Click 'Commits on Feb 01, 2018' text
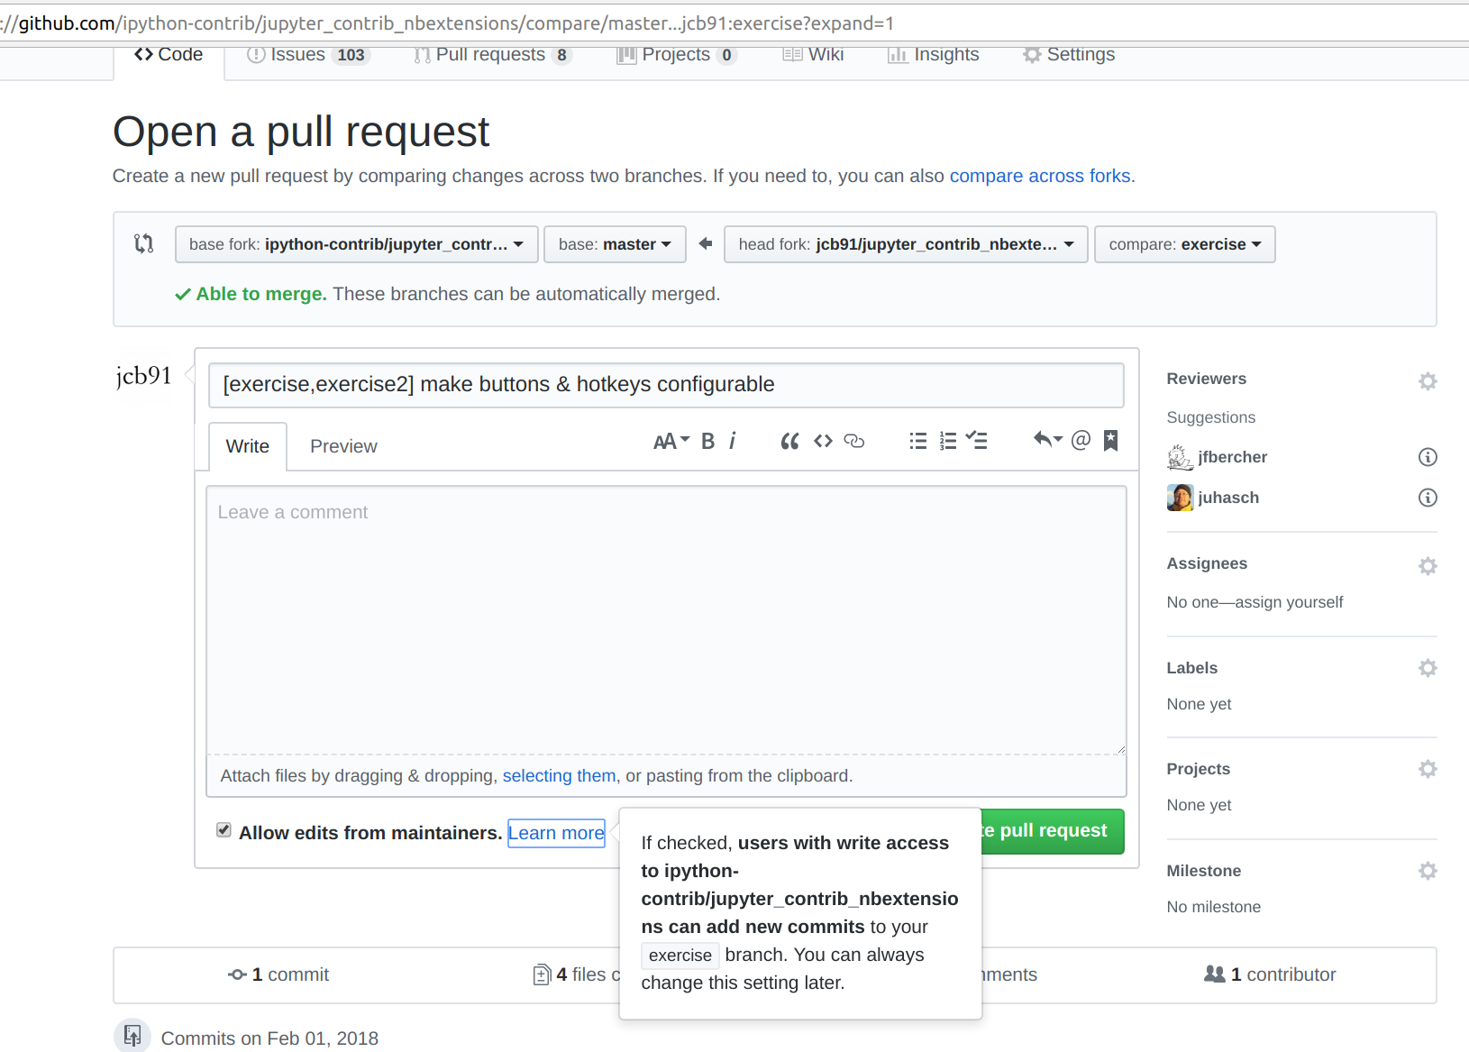1469x1052 pixels. (x=269, y=1038)
